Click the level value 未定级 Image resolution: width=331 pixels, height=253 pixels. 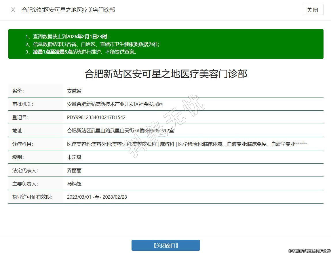click(74, 157)
